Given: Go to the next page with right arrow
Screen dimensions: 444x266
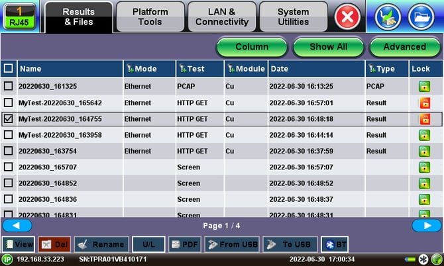Looking at the screenshot, I should tap(427, 226).
